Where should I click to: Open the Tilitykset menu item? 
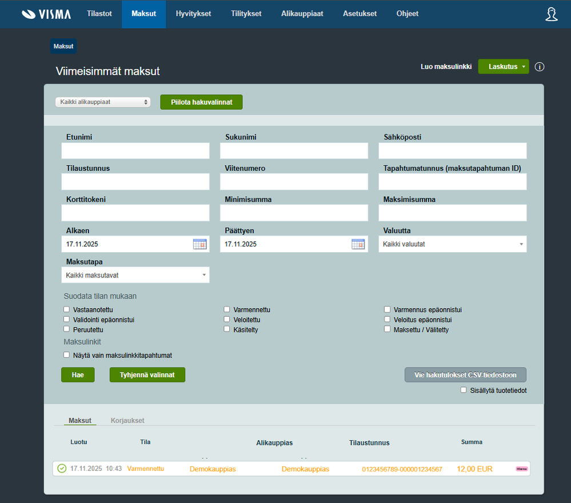coord(246,14)
